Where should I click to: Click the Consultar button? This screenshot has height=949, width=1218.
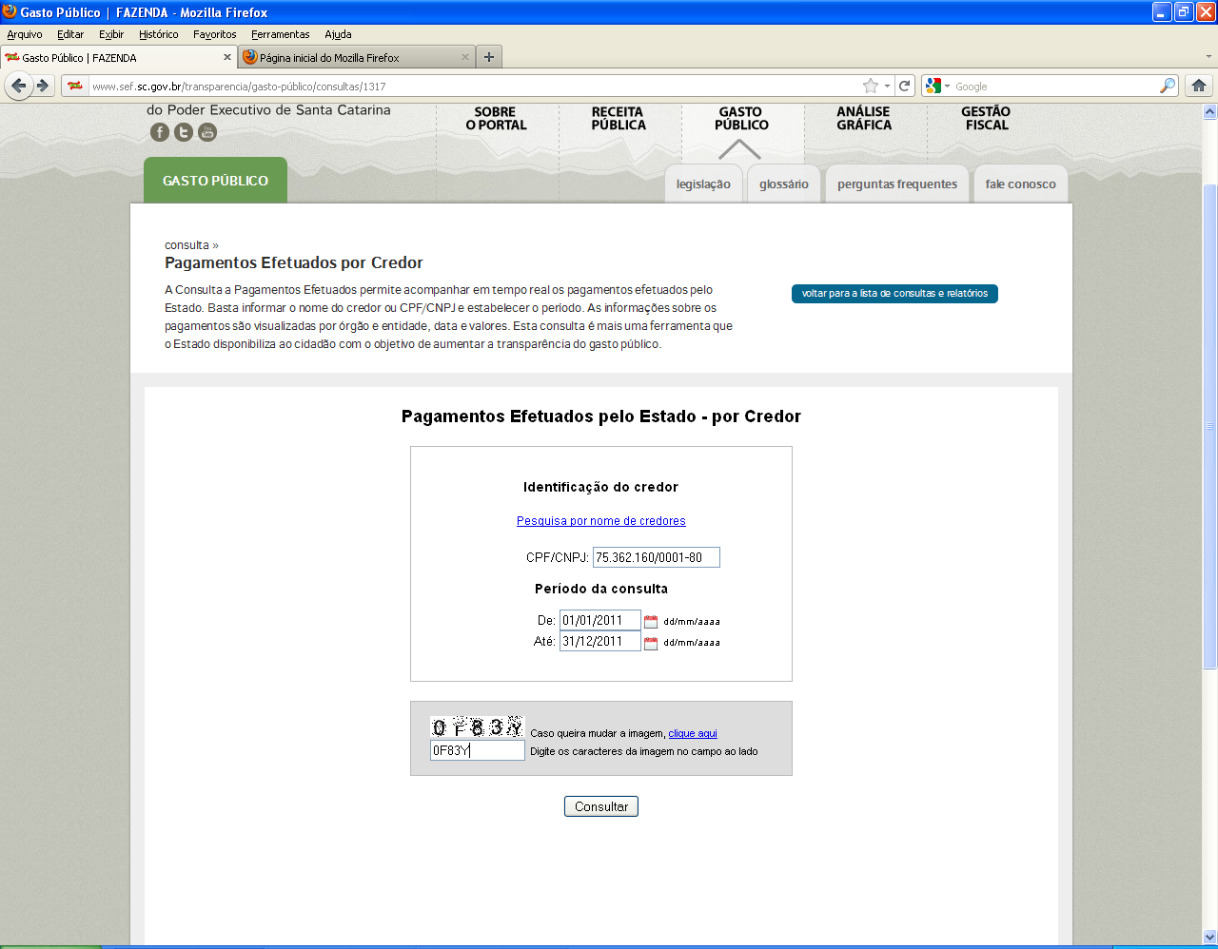click(601, 806)
